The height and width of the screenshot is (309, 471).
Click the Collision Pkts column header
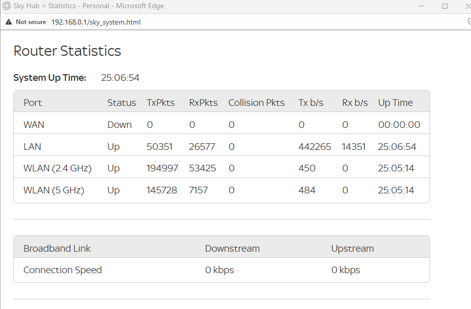coord(256,102)
